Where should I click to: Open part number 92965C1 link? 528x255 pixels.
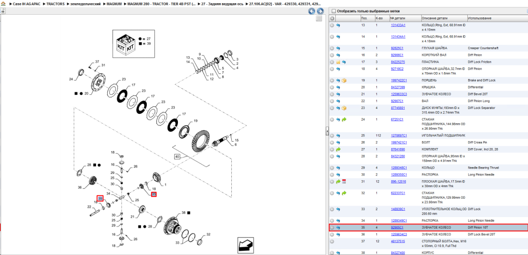397,228
